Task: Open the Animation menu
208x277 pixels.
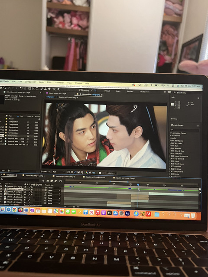Action: tap(60, 83)
